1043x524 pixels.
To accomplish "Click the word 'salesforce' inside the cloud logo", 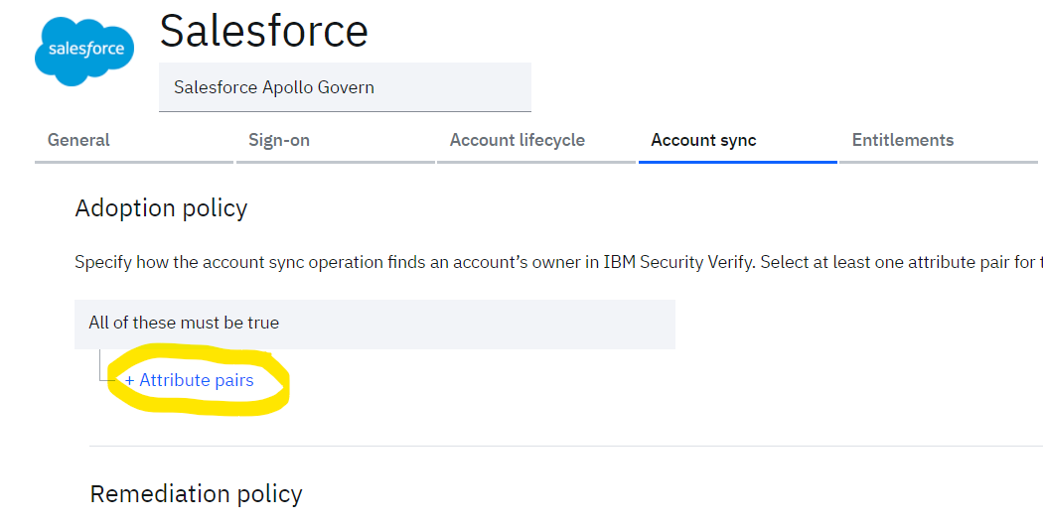I will point(85,49).
